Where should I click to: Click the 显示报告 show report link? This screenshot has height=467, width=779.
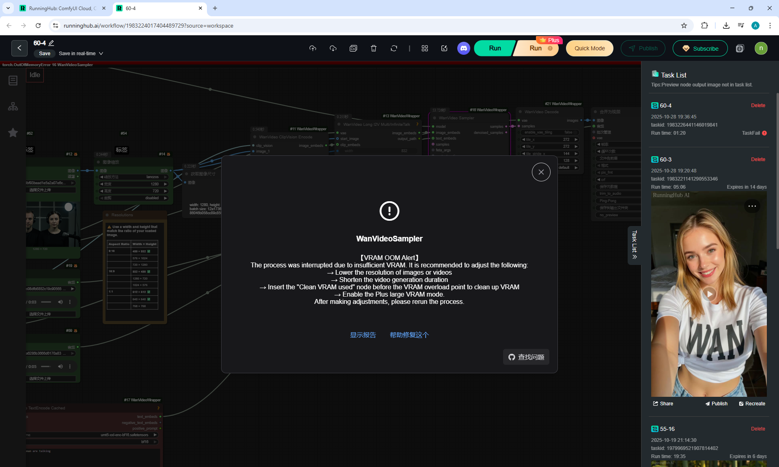(x=363, y=335)
